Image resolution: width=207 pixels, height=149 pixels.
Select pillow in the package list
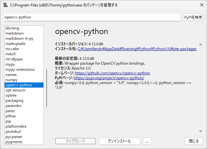[x=11, y=116]
